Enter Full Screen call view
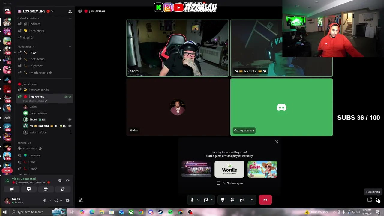The image size is (384, 216). (x=378, y=200)
